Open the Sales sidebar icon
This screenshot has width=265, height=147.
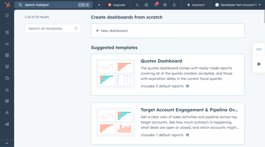point(7,67)
